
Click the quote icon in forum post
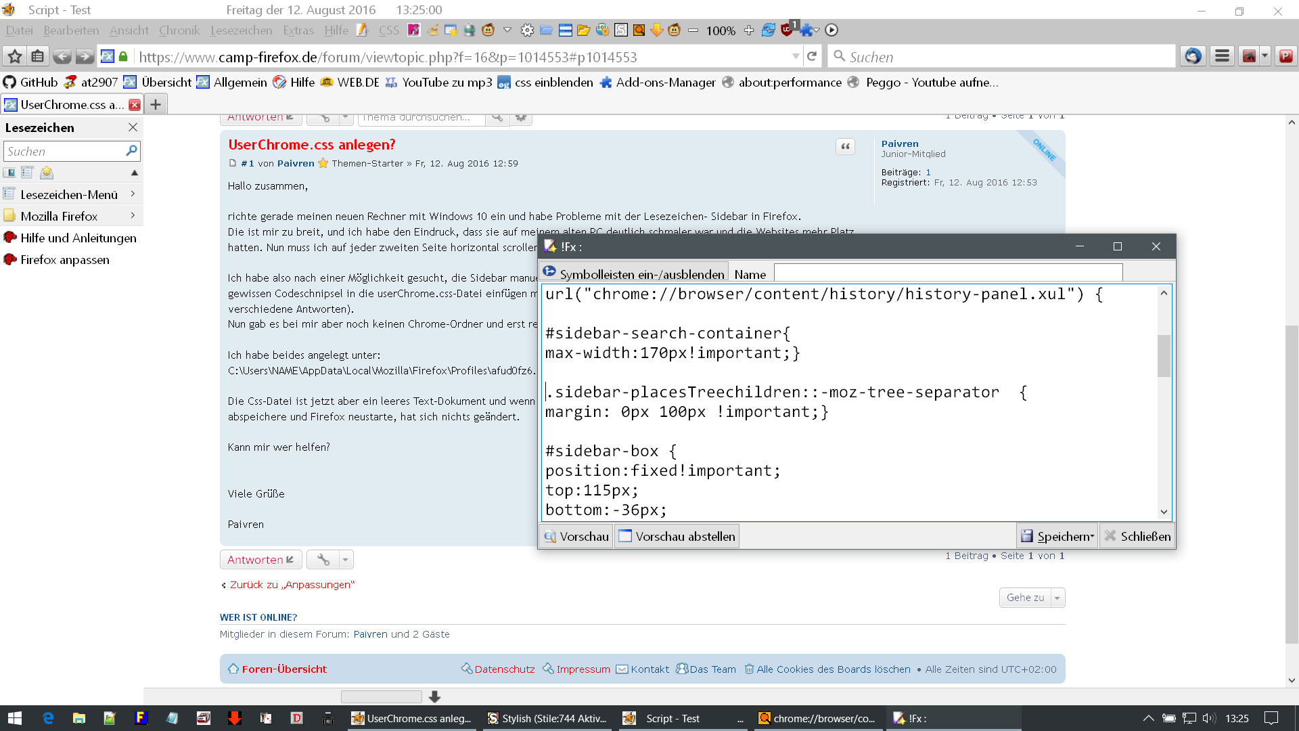click(845, 147)
